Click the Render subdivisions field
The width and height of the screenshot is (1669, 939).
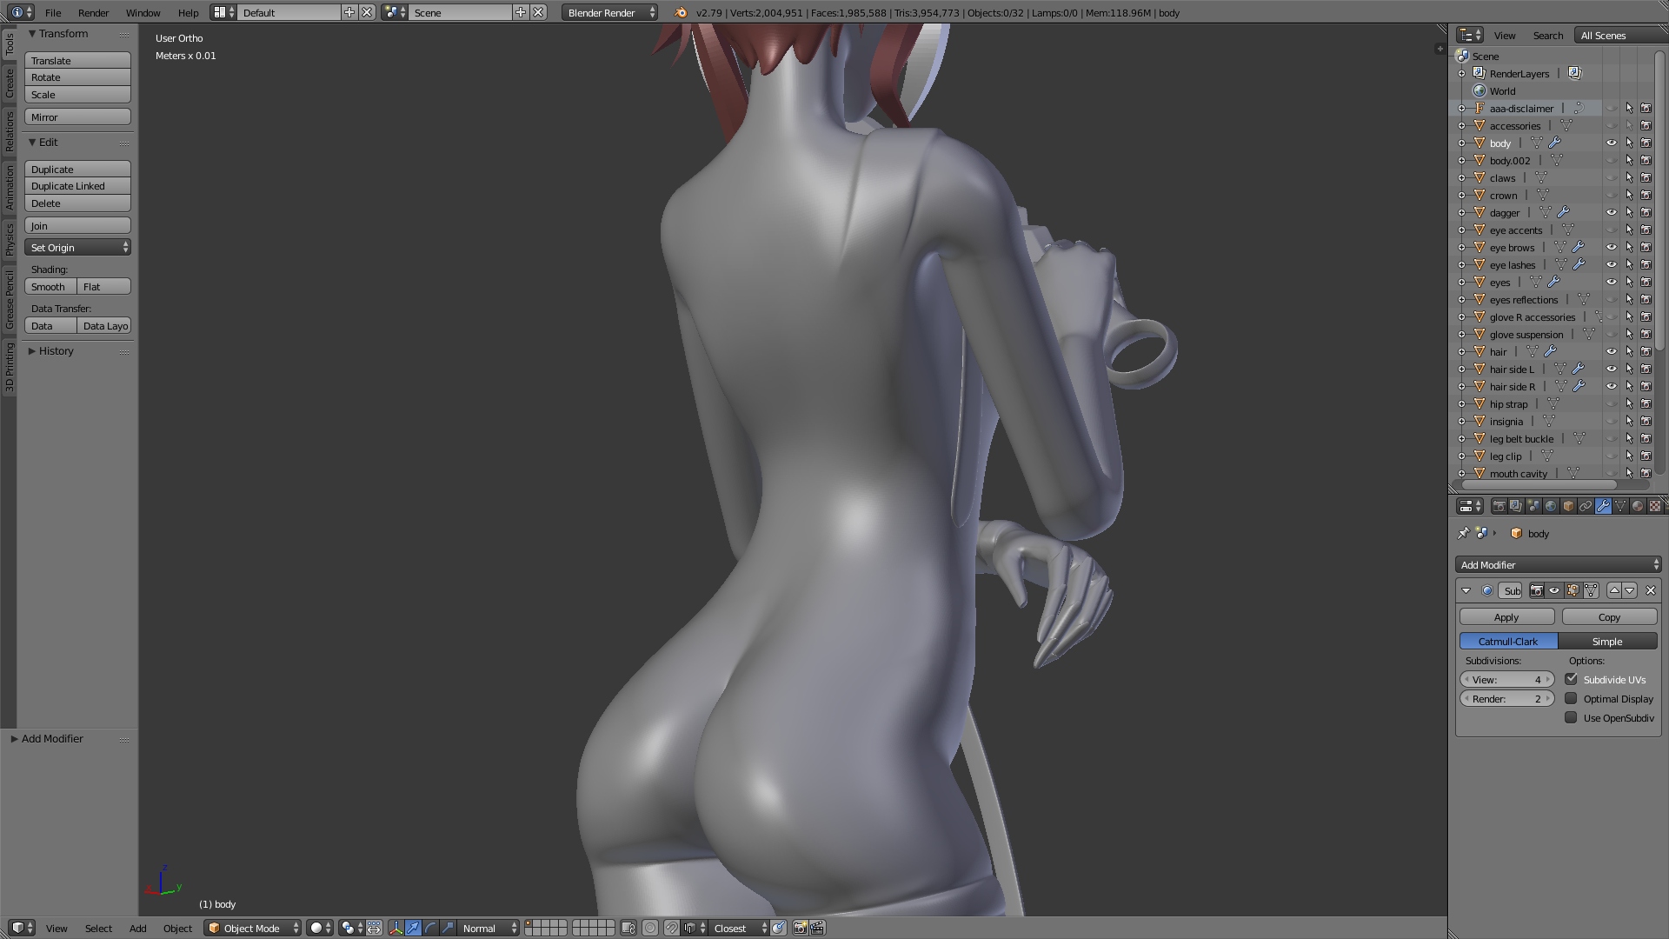pos(1506,698)
